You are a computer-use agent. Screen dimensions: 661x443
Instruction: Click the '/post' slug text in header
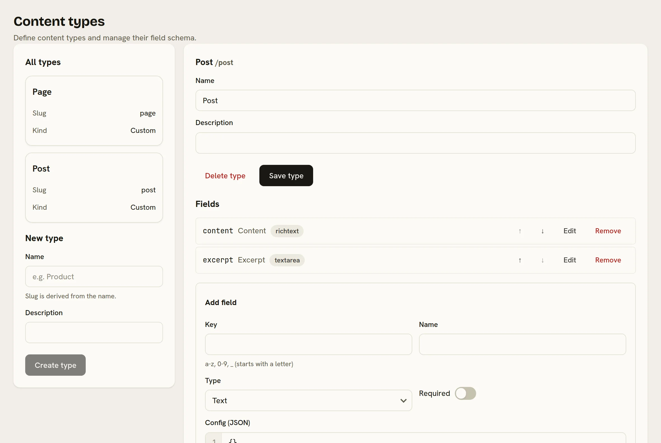click(x=224, y=63)
